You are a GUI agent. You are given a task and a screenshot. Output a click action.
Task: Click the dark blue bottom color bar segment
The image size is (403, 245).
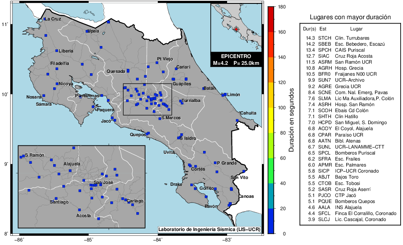click(x=271, y=221)
